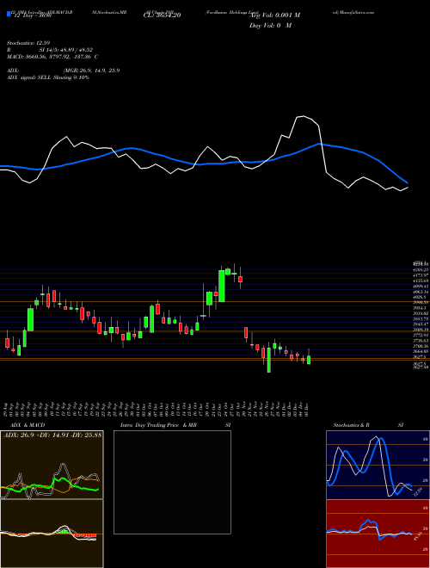430x568 pixels.
Task: Click the peak of the white indicator line
Action: [x=304, y=116]
